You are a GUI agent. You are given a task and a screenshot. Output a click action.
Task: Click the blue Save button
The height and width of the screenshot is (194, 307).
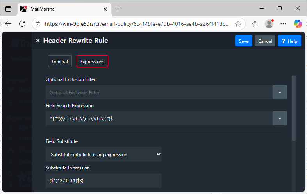(243, 41)
